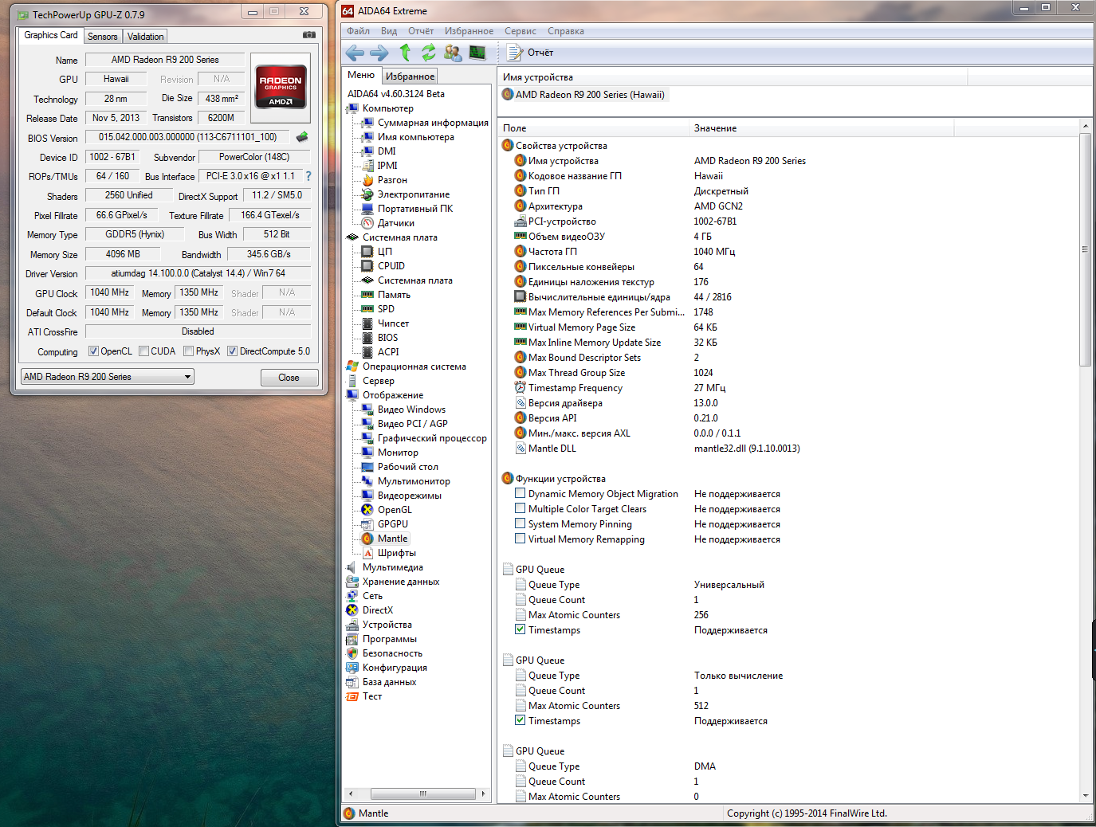
Task: Click the forward arrow in AIDA64 toolbar
Action: tap(379, 53)
